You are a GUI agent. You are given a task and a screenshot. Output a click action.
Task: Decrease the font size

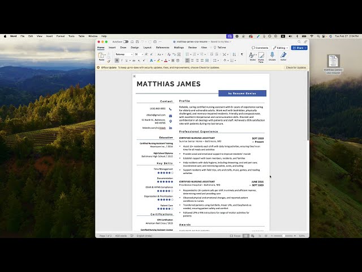[x=151, y=54]
